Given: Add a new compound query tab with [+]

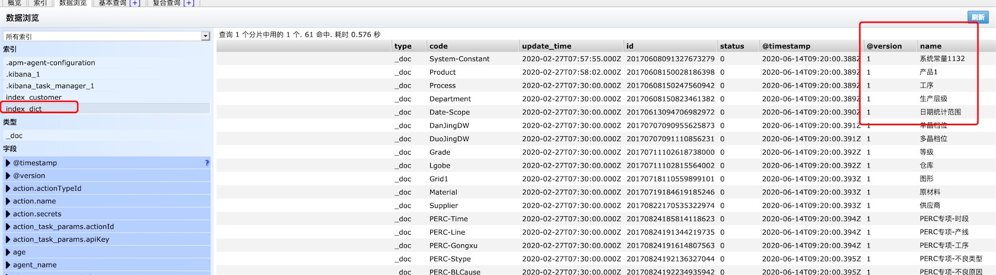Looking at the screenshot, I should (189, 3).
